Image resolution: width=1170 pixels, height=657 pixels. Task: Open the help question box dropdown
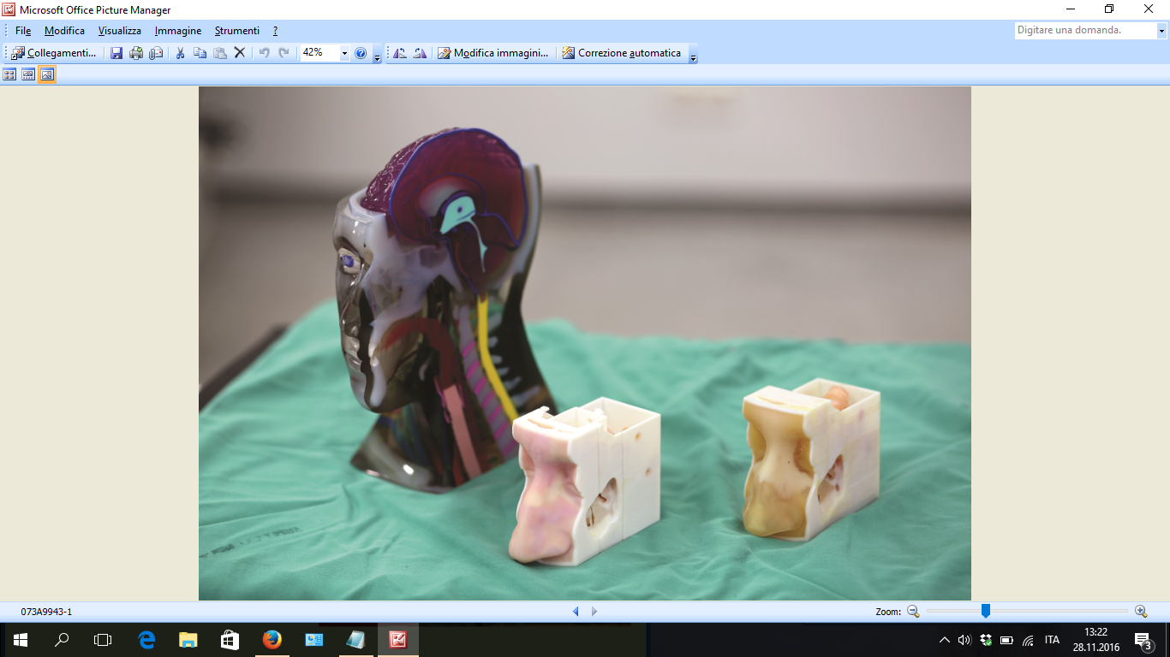tap(1161, 30)
